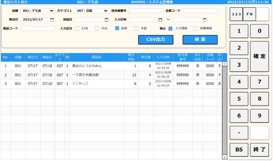273x161 pixels.
Task: Switch keypad to FN mode
Action: tap(249, 14)
